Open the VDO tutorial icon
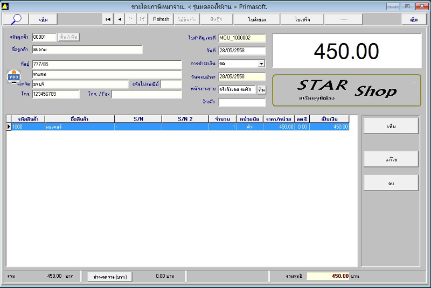Screen dimensions: 431x288 (x=14, y=76)
